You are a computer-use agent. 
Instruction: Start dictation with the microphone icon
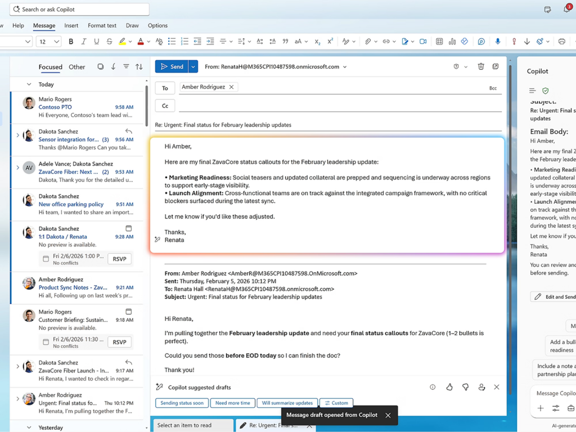[x=498, y=40]
